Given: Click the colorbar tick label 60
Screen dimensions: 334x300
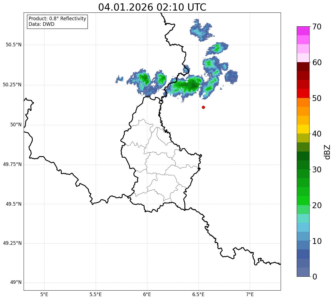Looking at the screenshot, I should 317,62.
